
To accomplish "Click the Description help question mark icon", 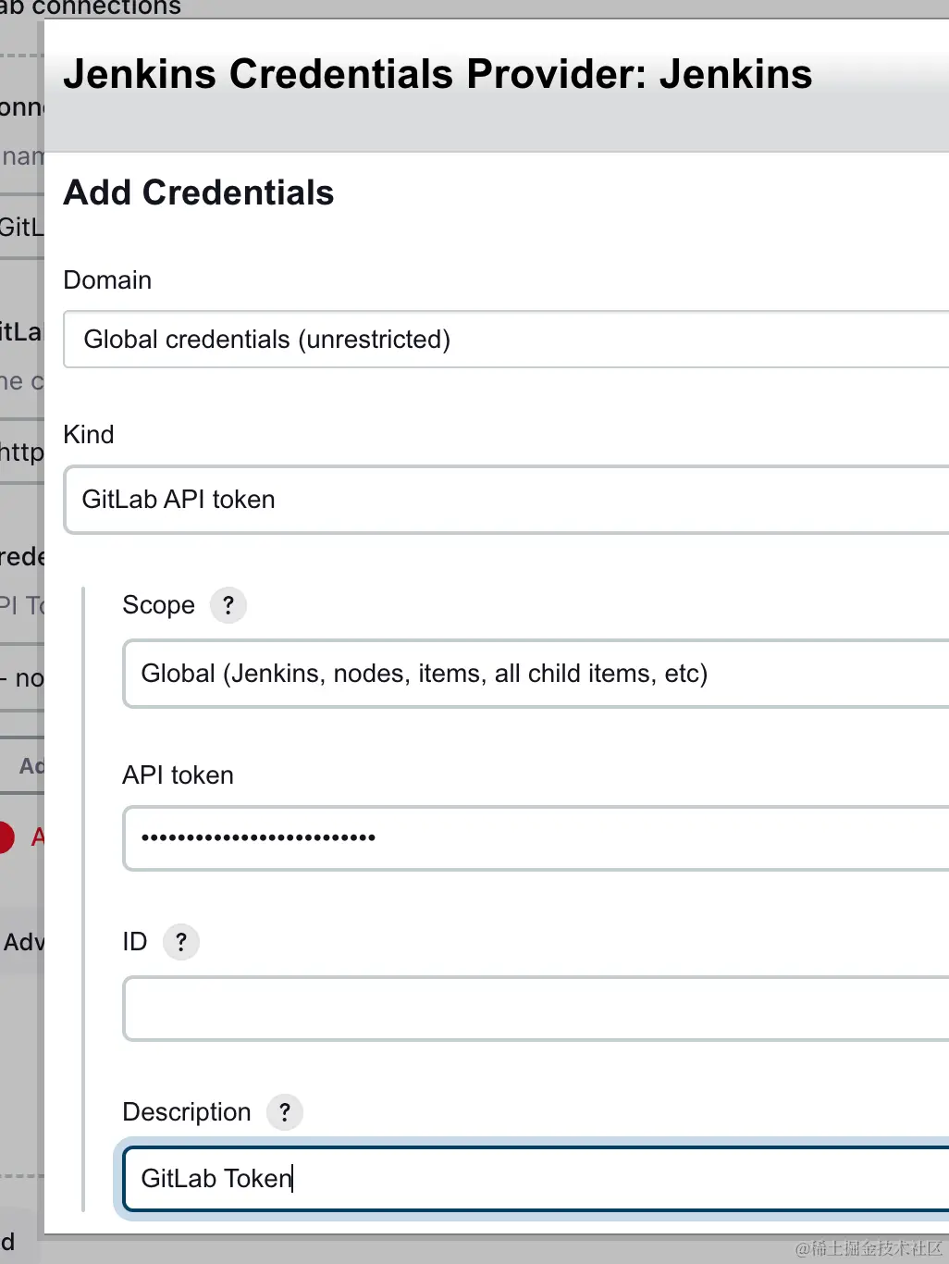I will point(285,1112).
